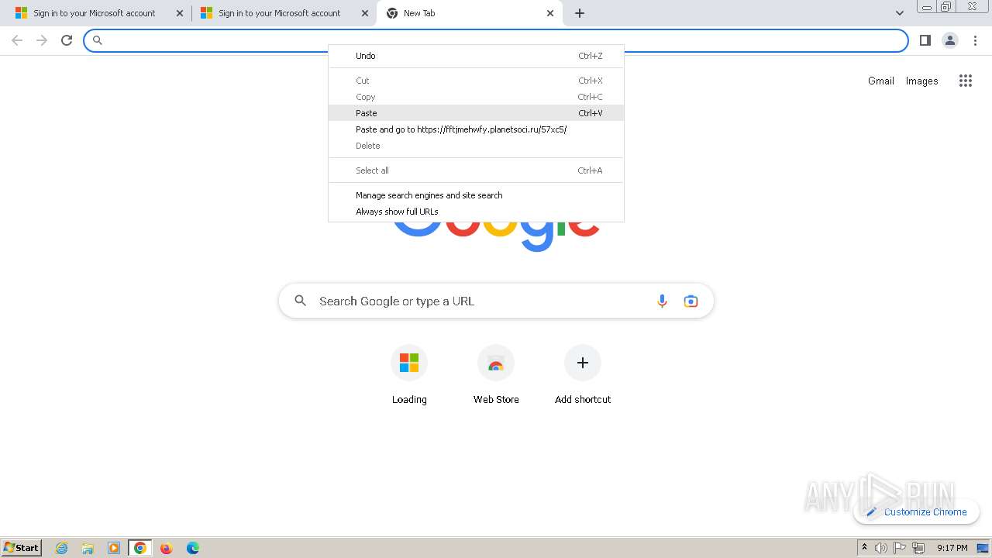
Task: Click Customize Chrome button
Action: click(x=916, y=511)
